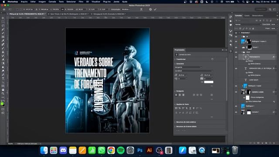Switch to the Sem Título-2 document tab
Viewport: 279px width, 157px height.
pos(69,14)
